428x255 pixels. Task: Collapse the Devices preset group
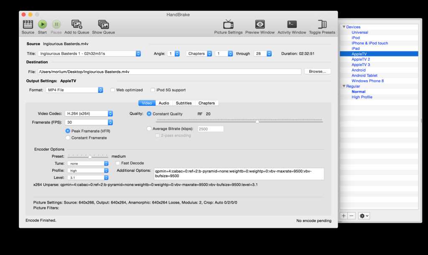[344, 27]
